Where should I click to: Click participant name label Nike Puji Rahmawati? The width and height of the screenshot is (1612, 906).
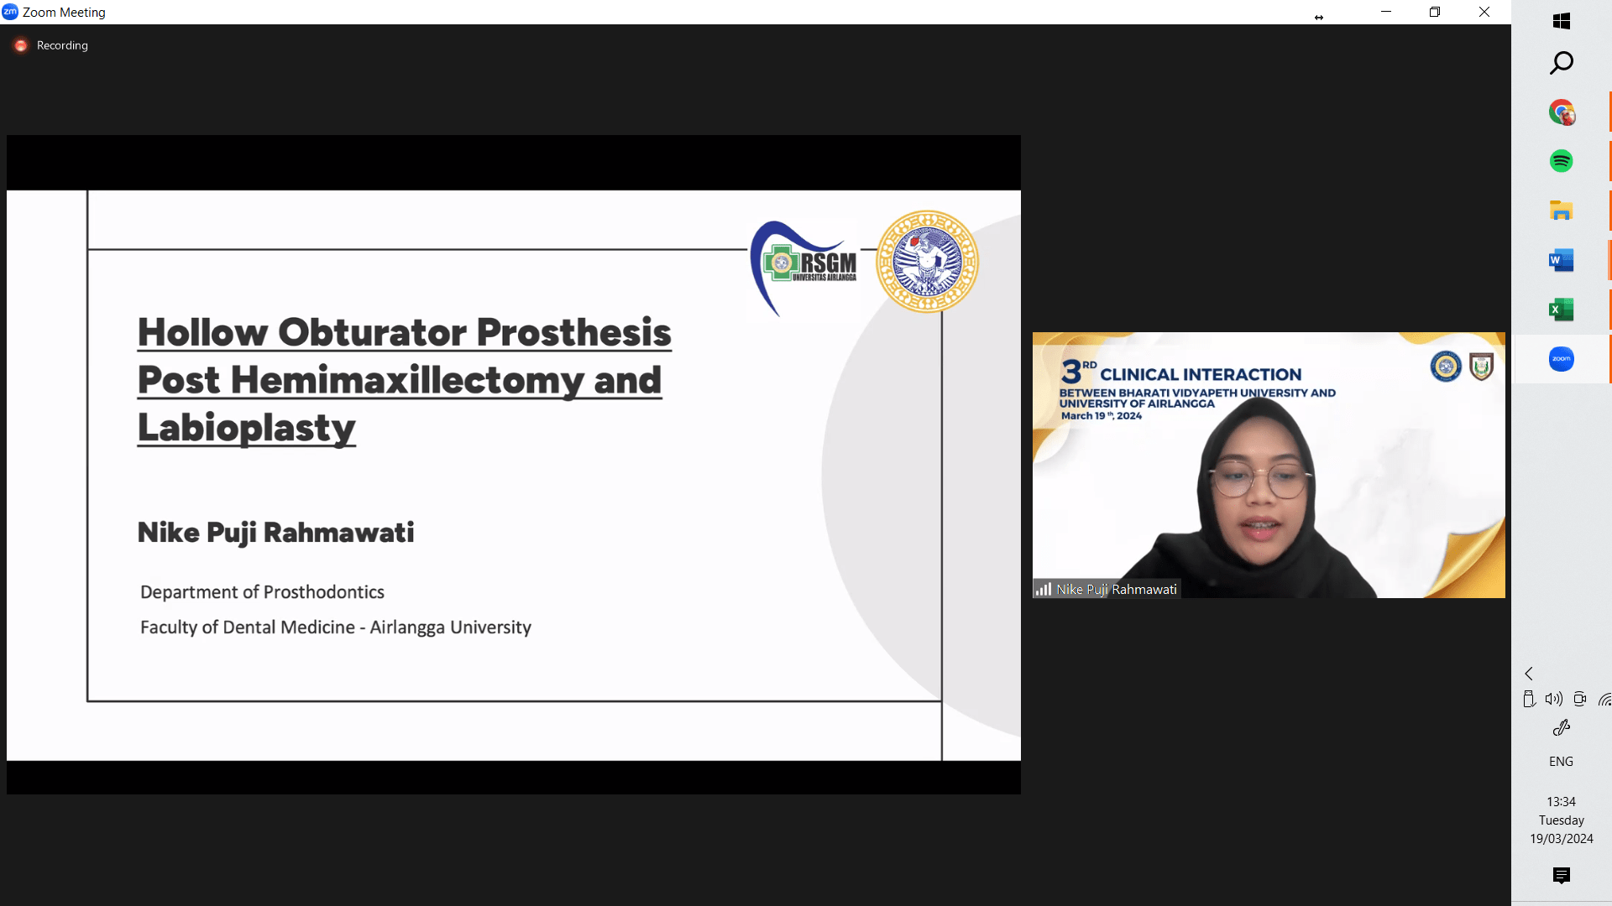point(1117,590)
